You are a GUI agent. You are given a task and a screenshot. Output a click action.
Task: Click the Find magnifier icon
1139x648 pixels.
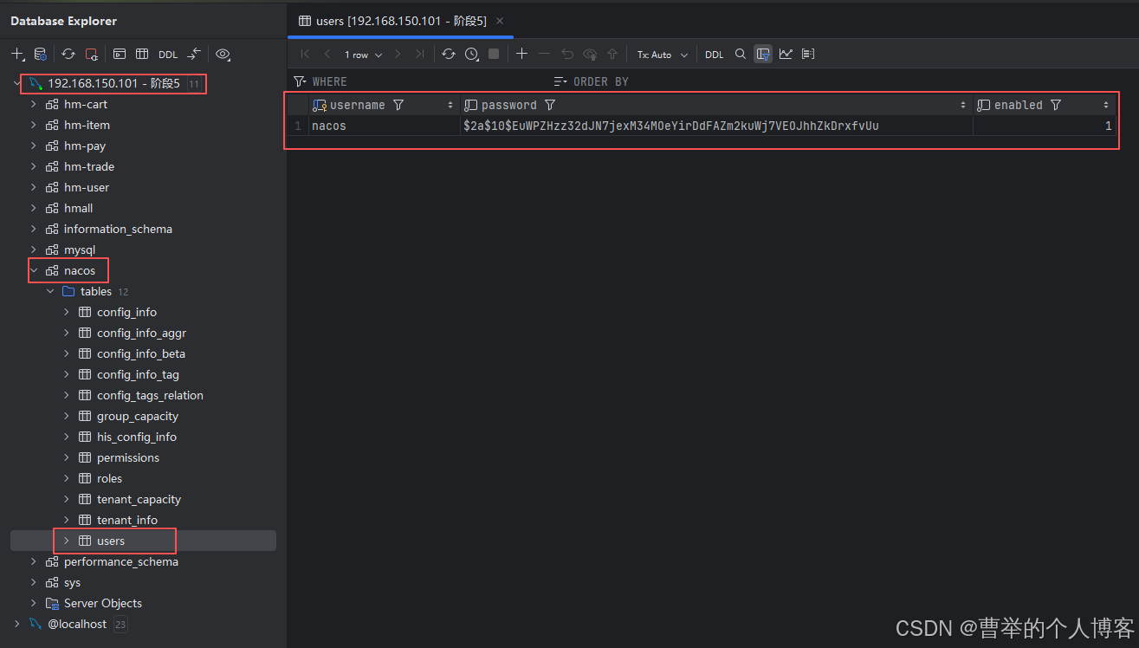coord(740,54)
